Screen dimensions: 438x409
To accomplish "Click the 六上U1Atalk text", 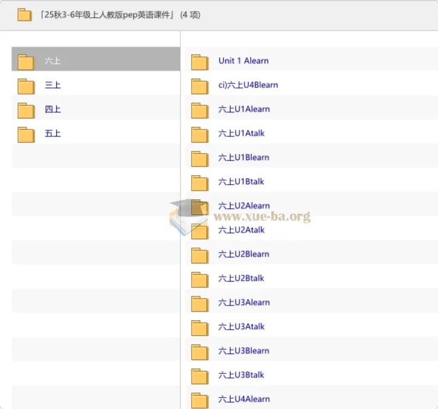I will [x=241, y=134].
